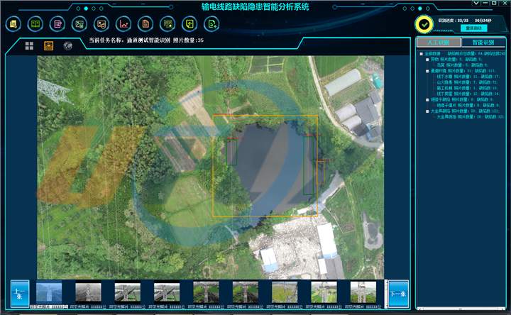Switch to the 智能识别 tab
Image resolution: width=511 pixels, height=315 pixels.
click(x=483, y=43)
